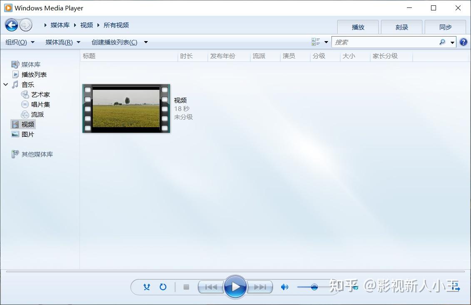
Task: Select the 18-second video thumbnail
Action: 126,108
